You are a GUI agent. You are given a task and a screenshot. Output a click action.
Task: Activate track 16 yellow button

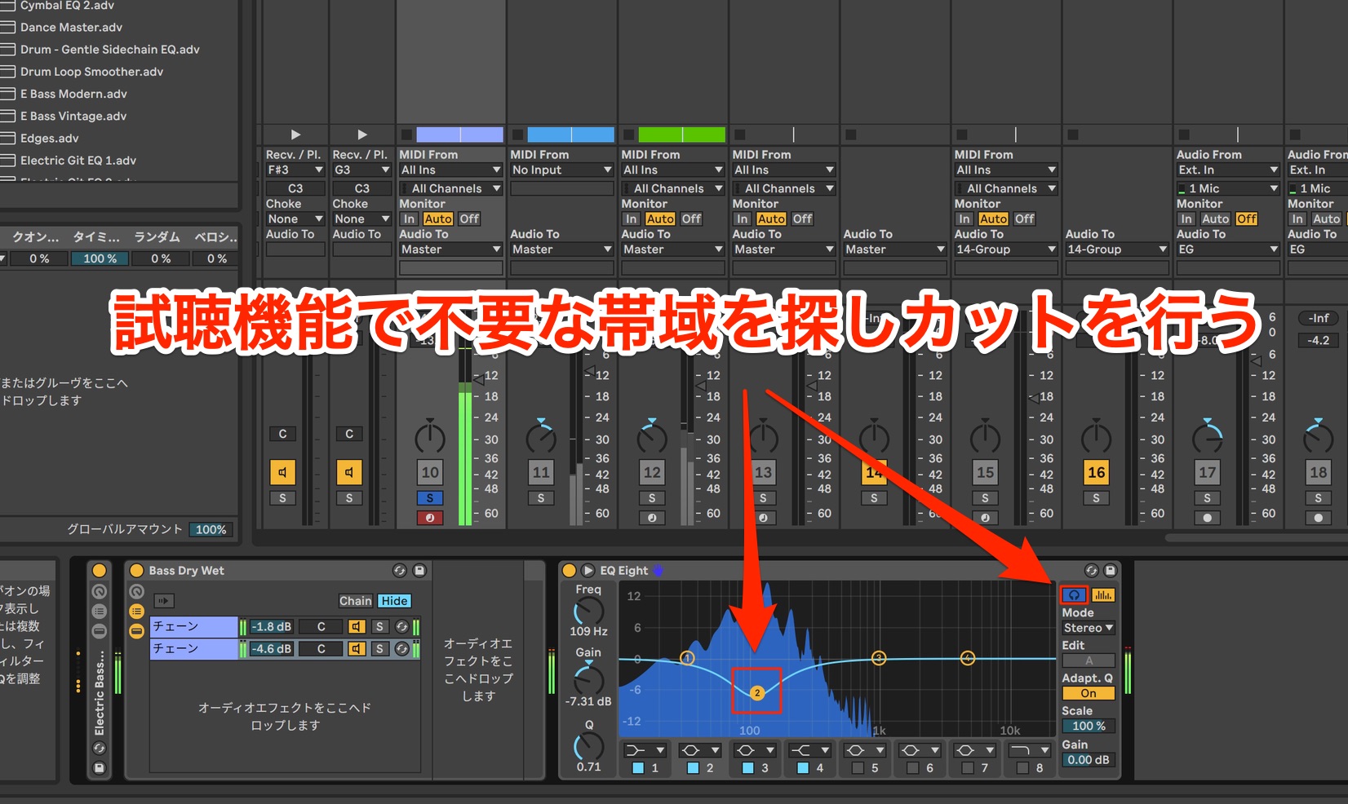1096,472
